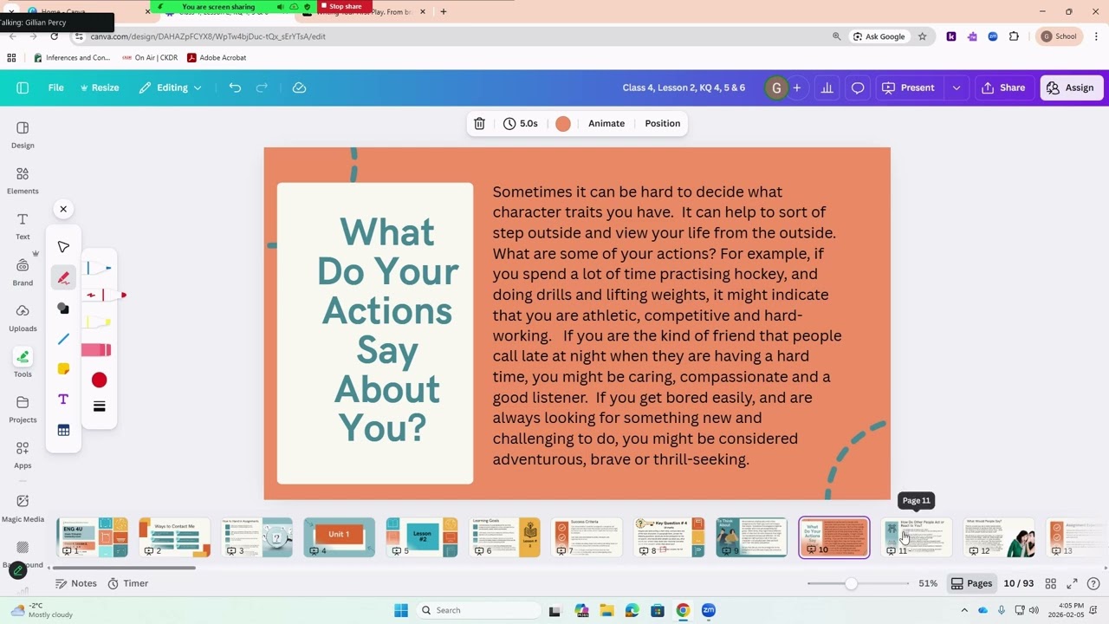
Task: Add collaborator with the plus button
Action: 796,88
